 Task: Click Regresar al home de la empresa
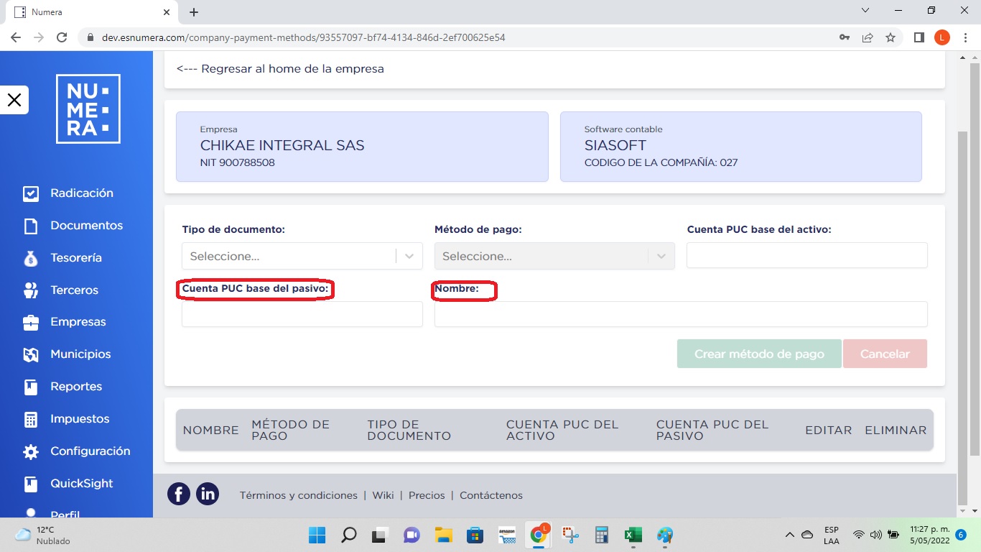(280, 69)
